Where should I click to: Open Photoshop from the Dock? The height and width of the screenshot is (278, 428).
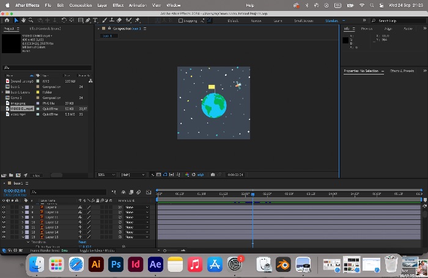pyautogui.click(x=116, y=264)
